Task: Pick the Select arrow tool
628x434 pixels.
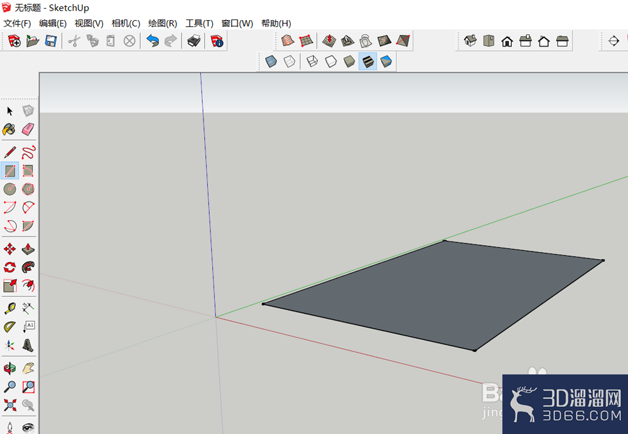Action: coord(9,111)
